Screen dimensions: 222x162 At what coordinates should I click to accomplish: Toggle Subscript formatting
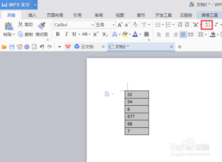(105, 34)
